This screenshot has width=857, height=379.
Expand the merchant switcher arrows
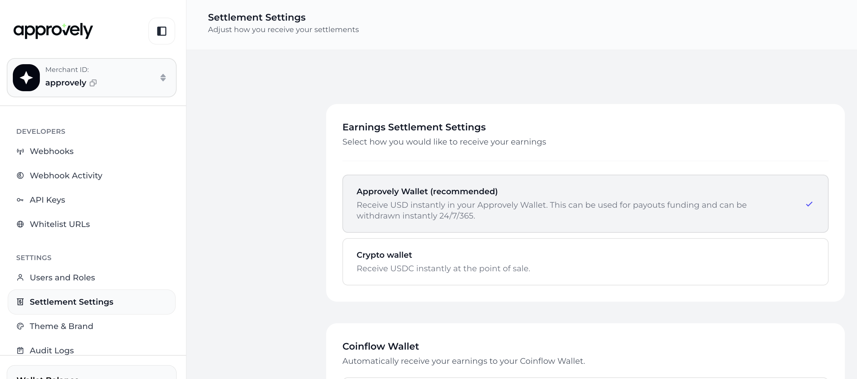click(x=163, y=78)
